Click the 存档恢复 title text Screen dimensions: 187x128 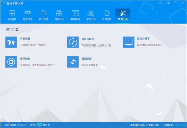pyautogui.click(x=25, y=39)
